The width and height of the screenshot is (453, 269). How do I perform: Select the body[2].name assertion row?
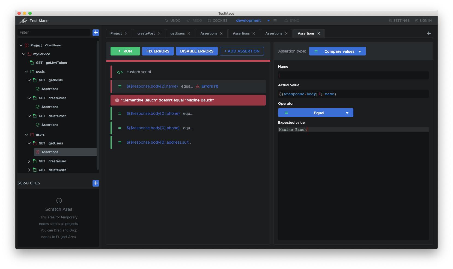188,86
